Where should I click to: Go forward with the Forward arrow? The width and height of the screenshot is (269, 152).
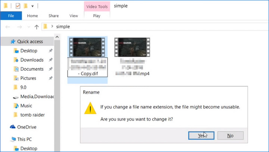point(19,27)
